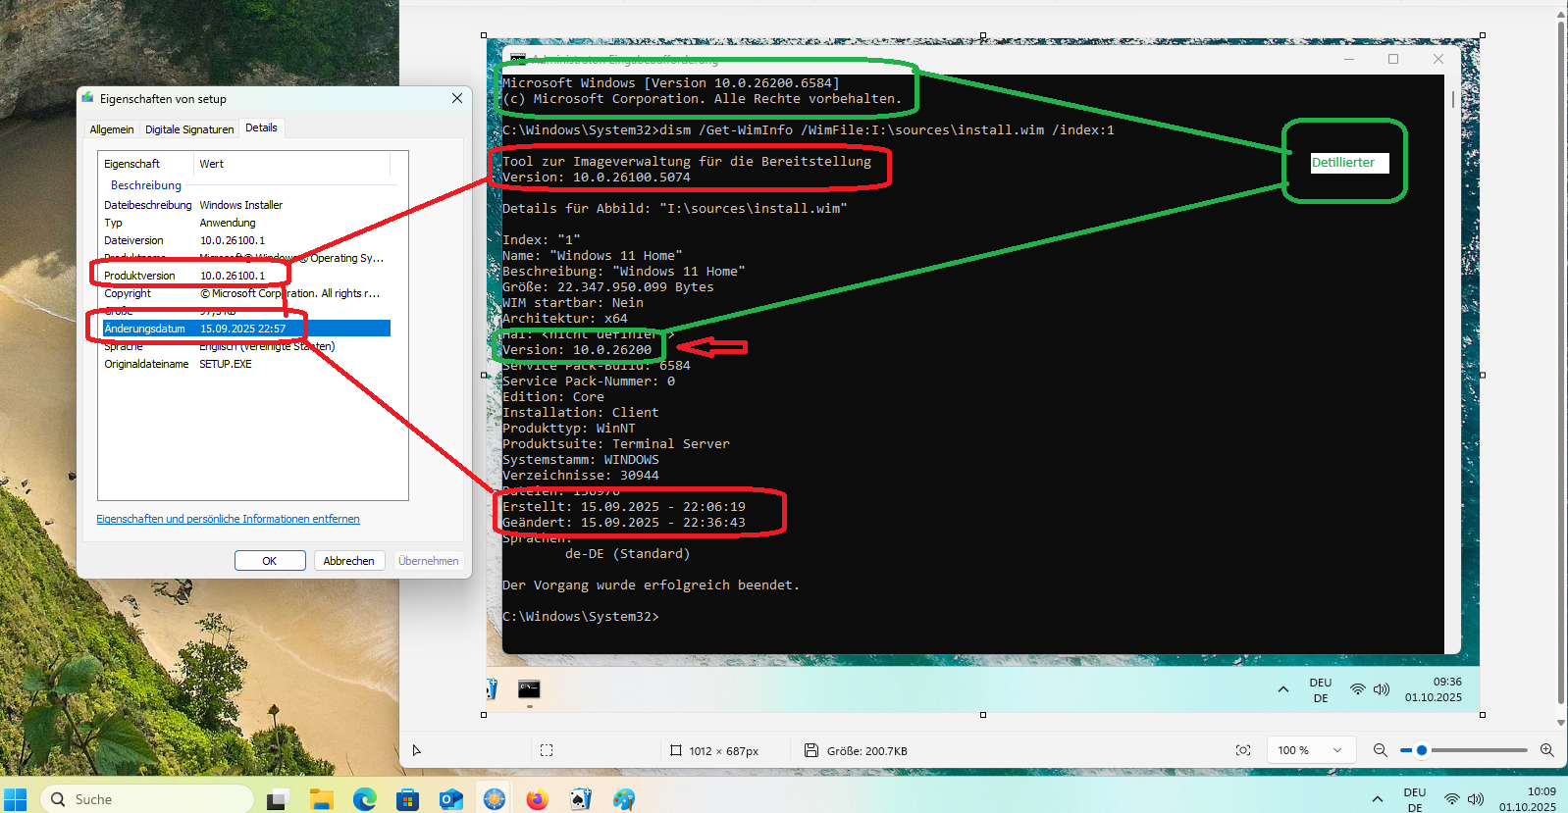Select the Details tab
1568x813 pixels.
[261, 127]
